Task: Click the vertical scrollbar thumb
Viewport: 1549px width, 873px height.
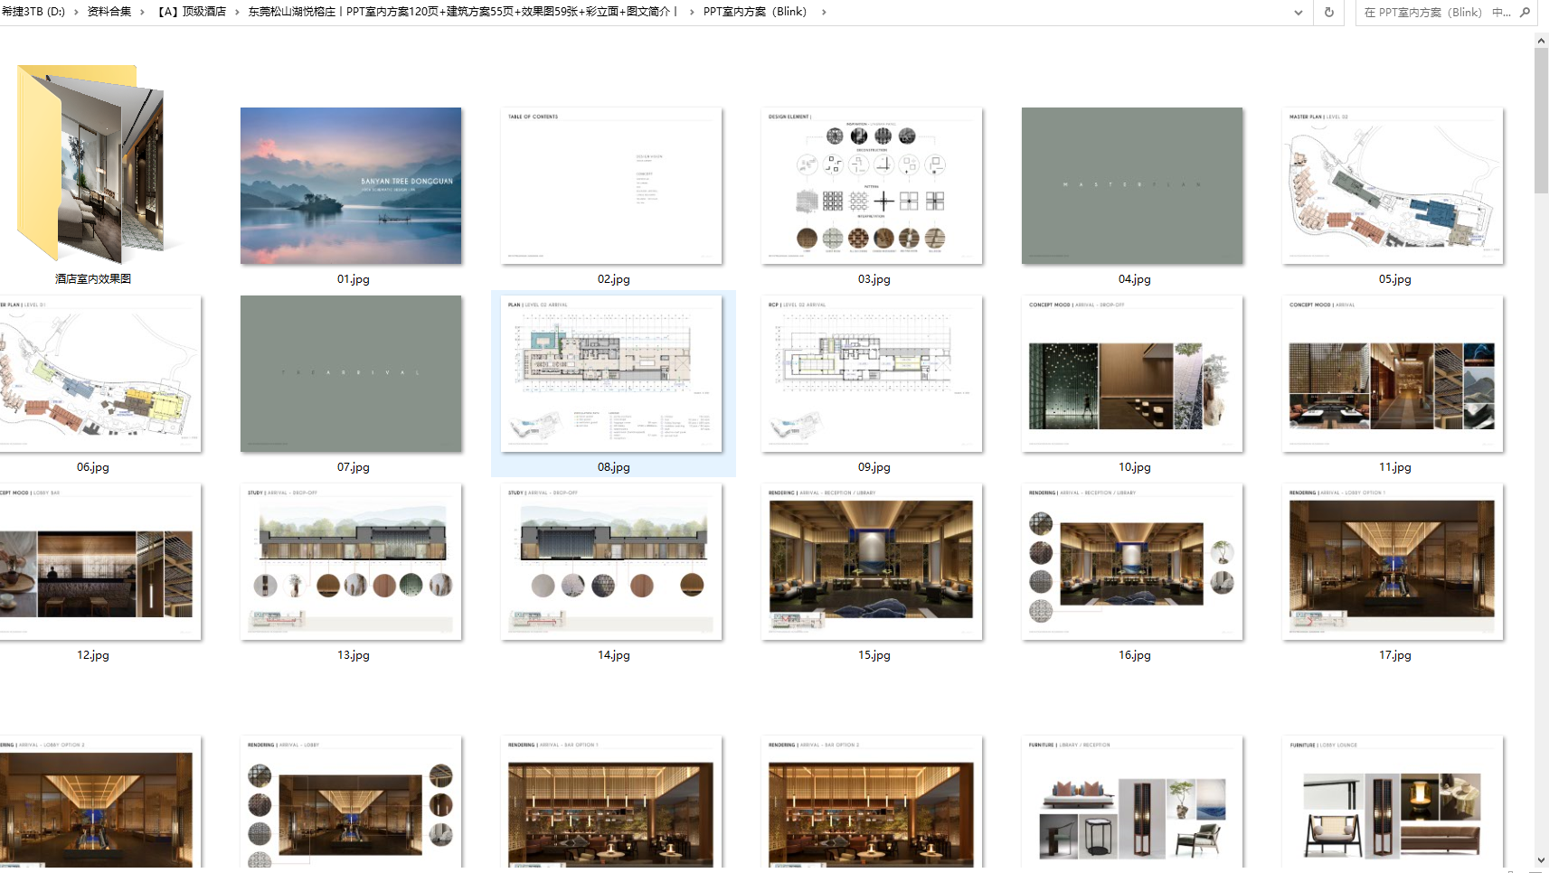Action: pos(1541,120)
